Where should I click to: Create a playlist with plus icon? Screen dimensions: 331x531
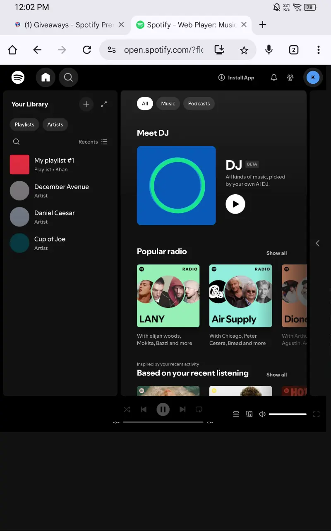point(86,104)
